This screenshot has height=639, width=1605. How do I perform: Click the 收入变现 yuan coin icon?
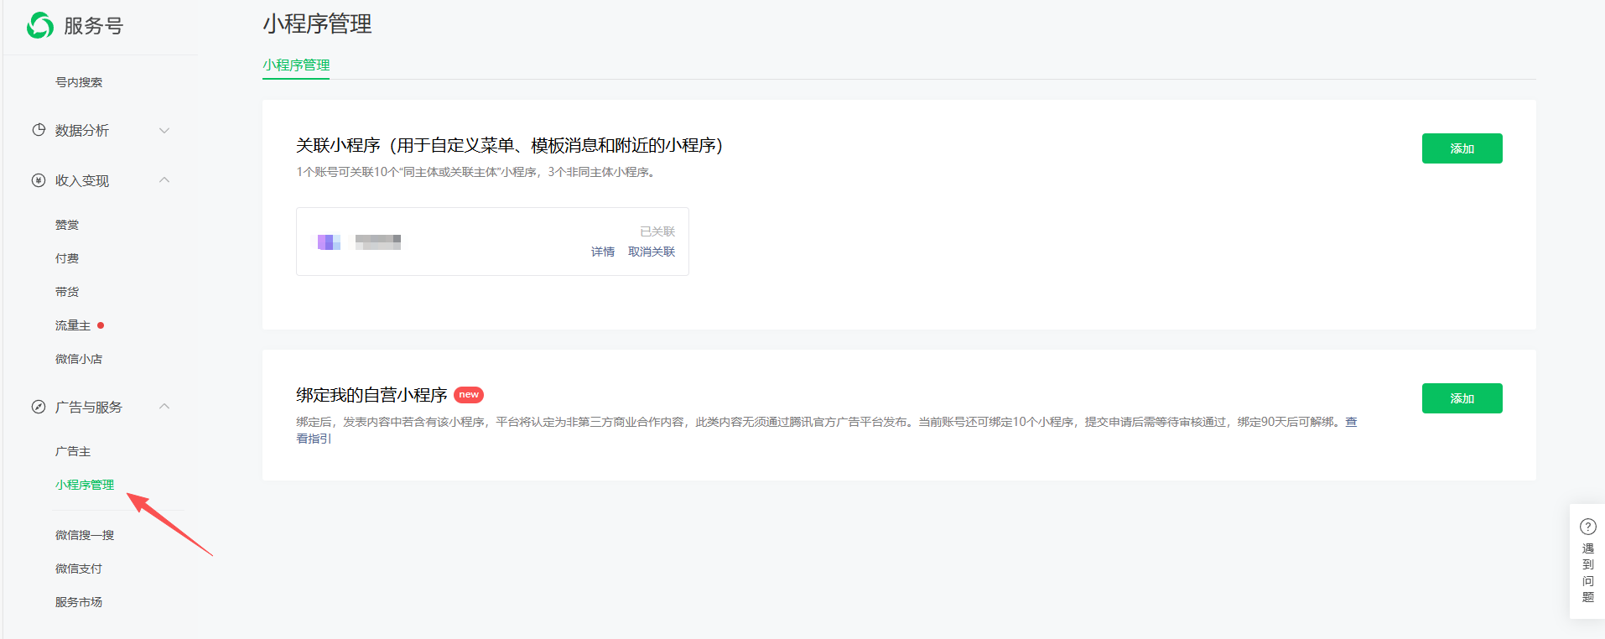(39, 180)
